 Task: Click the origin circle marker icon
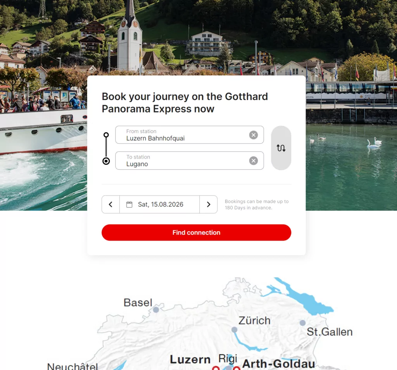pyautogui.click(x=106, y=135)
